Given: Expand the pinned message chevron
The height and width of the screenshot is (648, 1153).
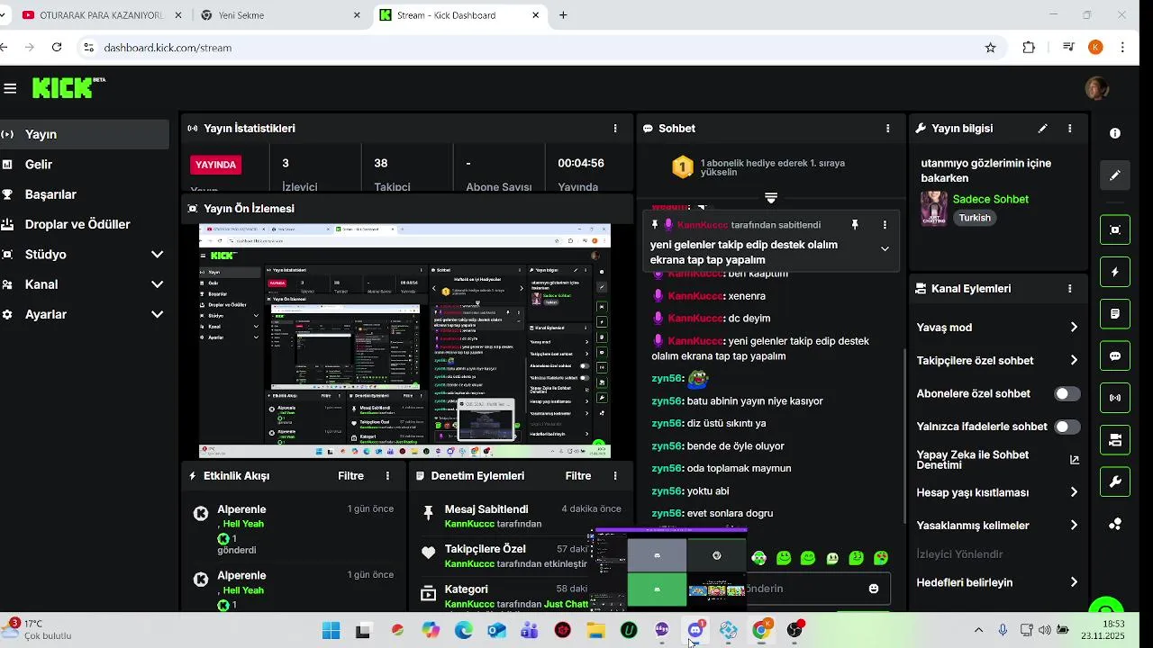Looking at the screenshot, I should click(x=885, y=249).
